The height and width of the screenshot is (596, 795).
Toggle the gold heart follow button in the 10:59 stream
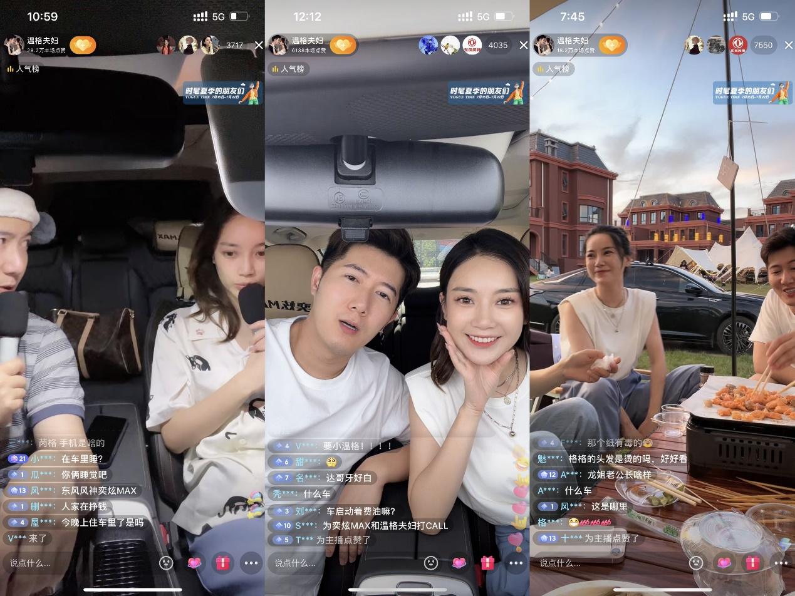83,45
